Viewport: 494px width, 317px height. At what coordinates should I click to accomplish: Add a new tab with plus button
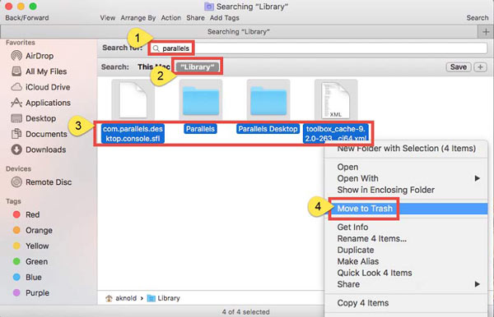pos(486,32)
